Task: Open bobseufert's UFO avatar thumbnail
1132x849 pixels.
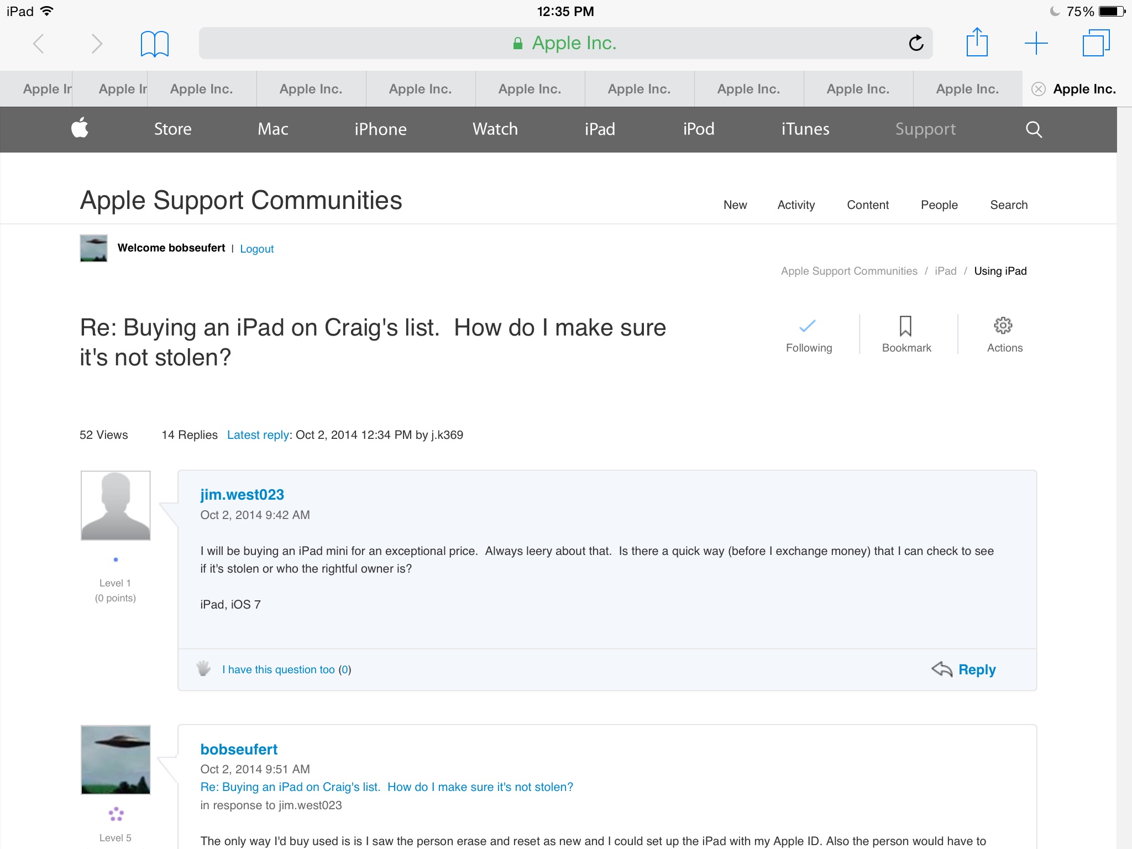Action: [x=116, y=759]
